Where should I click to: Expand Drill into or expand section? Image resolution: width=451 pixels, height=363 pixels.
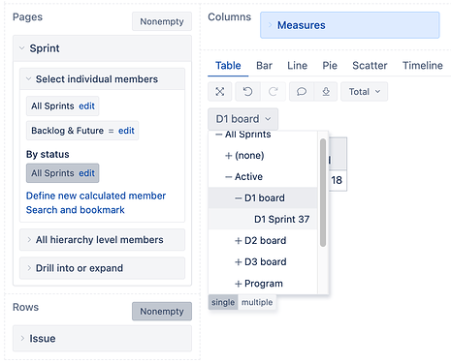(29, 268)
